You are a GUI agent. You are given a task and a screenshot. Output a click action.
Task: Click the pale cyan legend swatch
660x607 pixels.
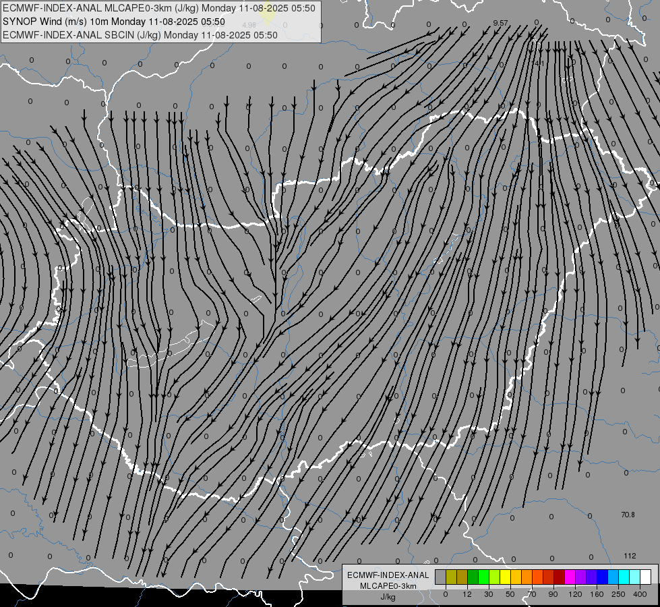[635, 577]
